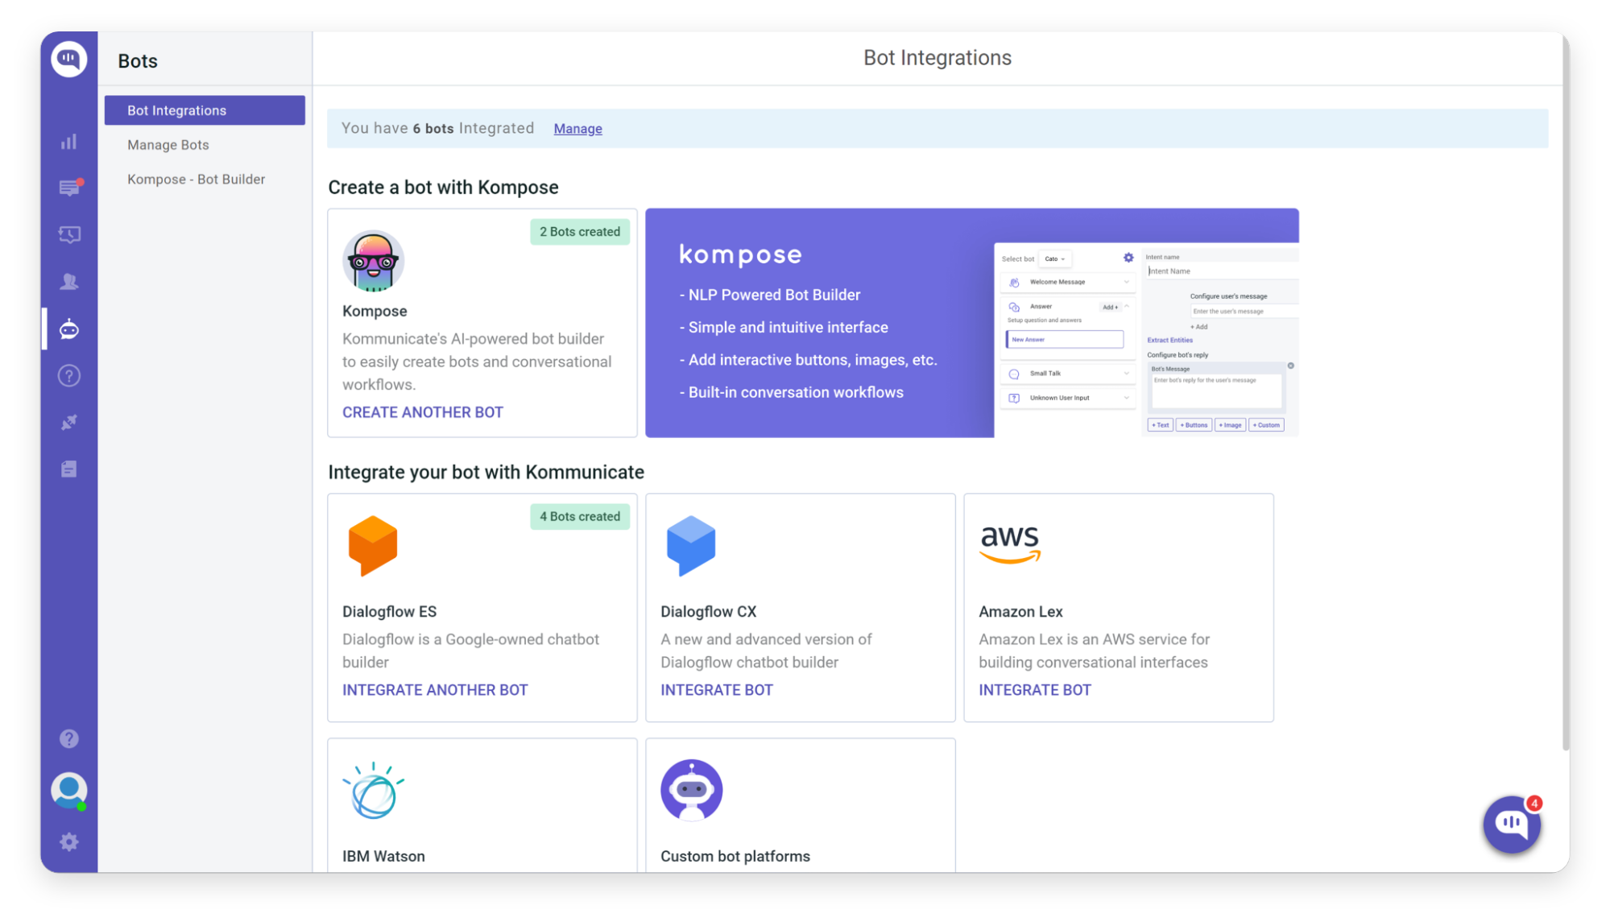Screen dimensions: 1610x922
Task: Click INTEGRATE ANOTHER BOT for Dialogflow ES
Action: pyautogui.click(x=435, y=690)
